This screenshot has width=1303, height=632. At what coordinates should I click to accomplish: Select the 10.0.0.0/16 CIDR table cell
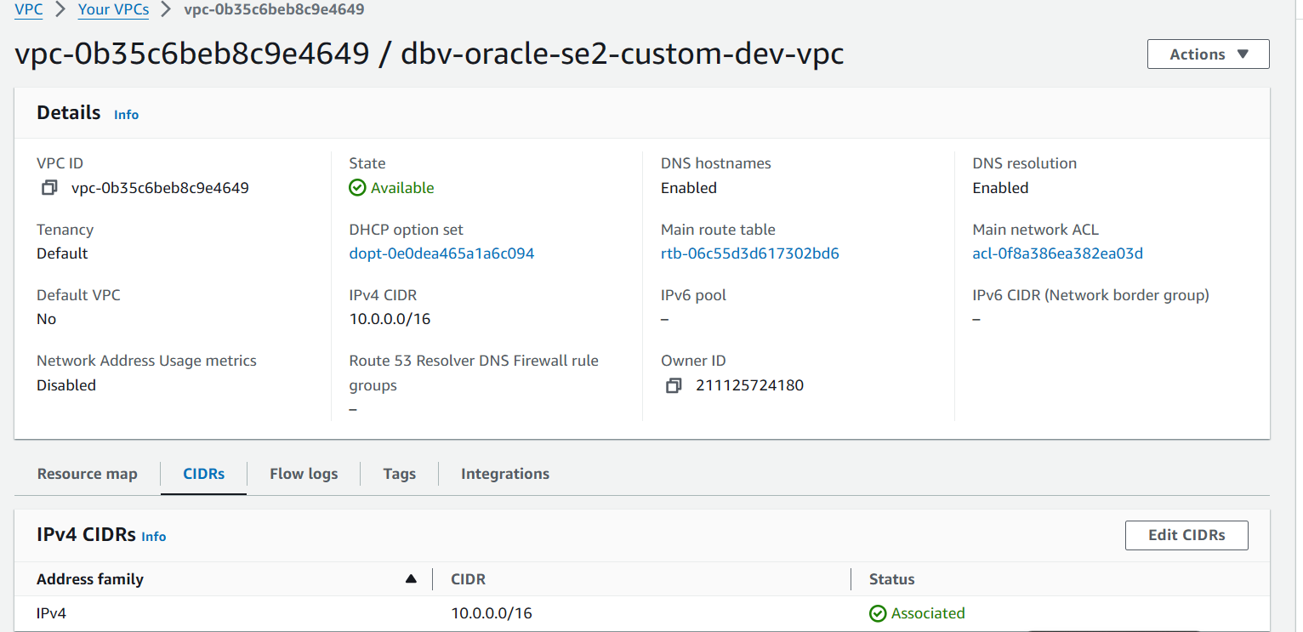[492, 613]
